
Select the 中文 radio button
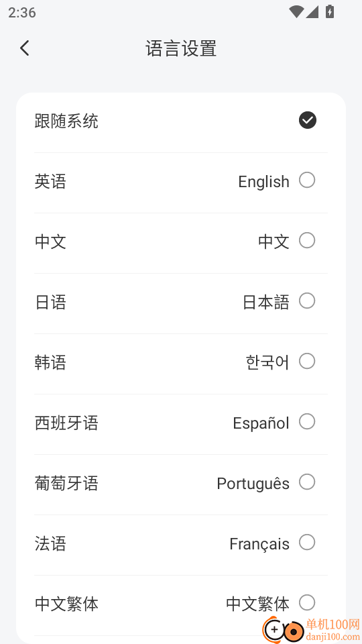tap(307, 241)
